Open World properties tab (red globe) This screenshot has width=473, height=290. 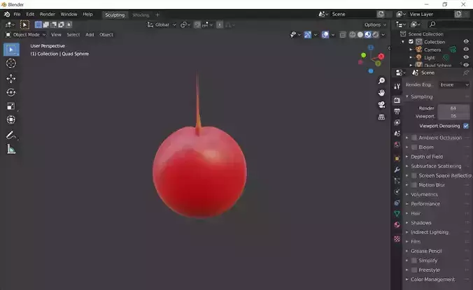pos(397,145)
